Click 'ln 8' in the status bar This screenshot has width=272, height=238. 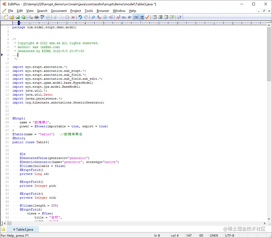tap(157, 235)
